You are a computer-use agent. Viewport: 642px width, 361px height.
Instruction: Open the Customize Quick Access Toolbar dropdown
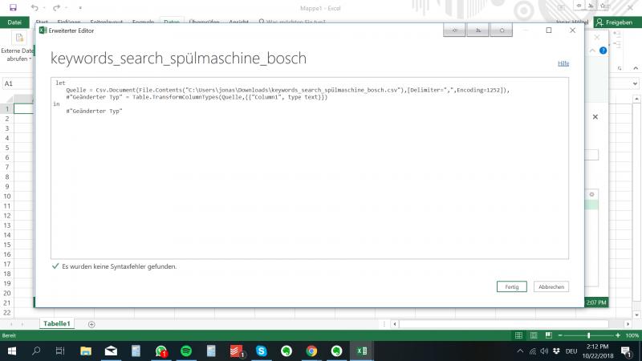click(x=80, y=8)
